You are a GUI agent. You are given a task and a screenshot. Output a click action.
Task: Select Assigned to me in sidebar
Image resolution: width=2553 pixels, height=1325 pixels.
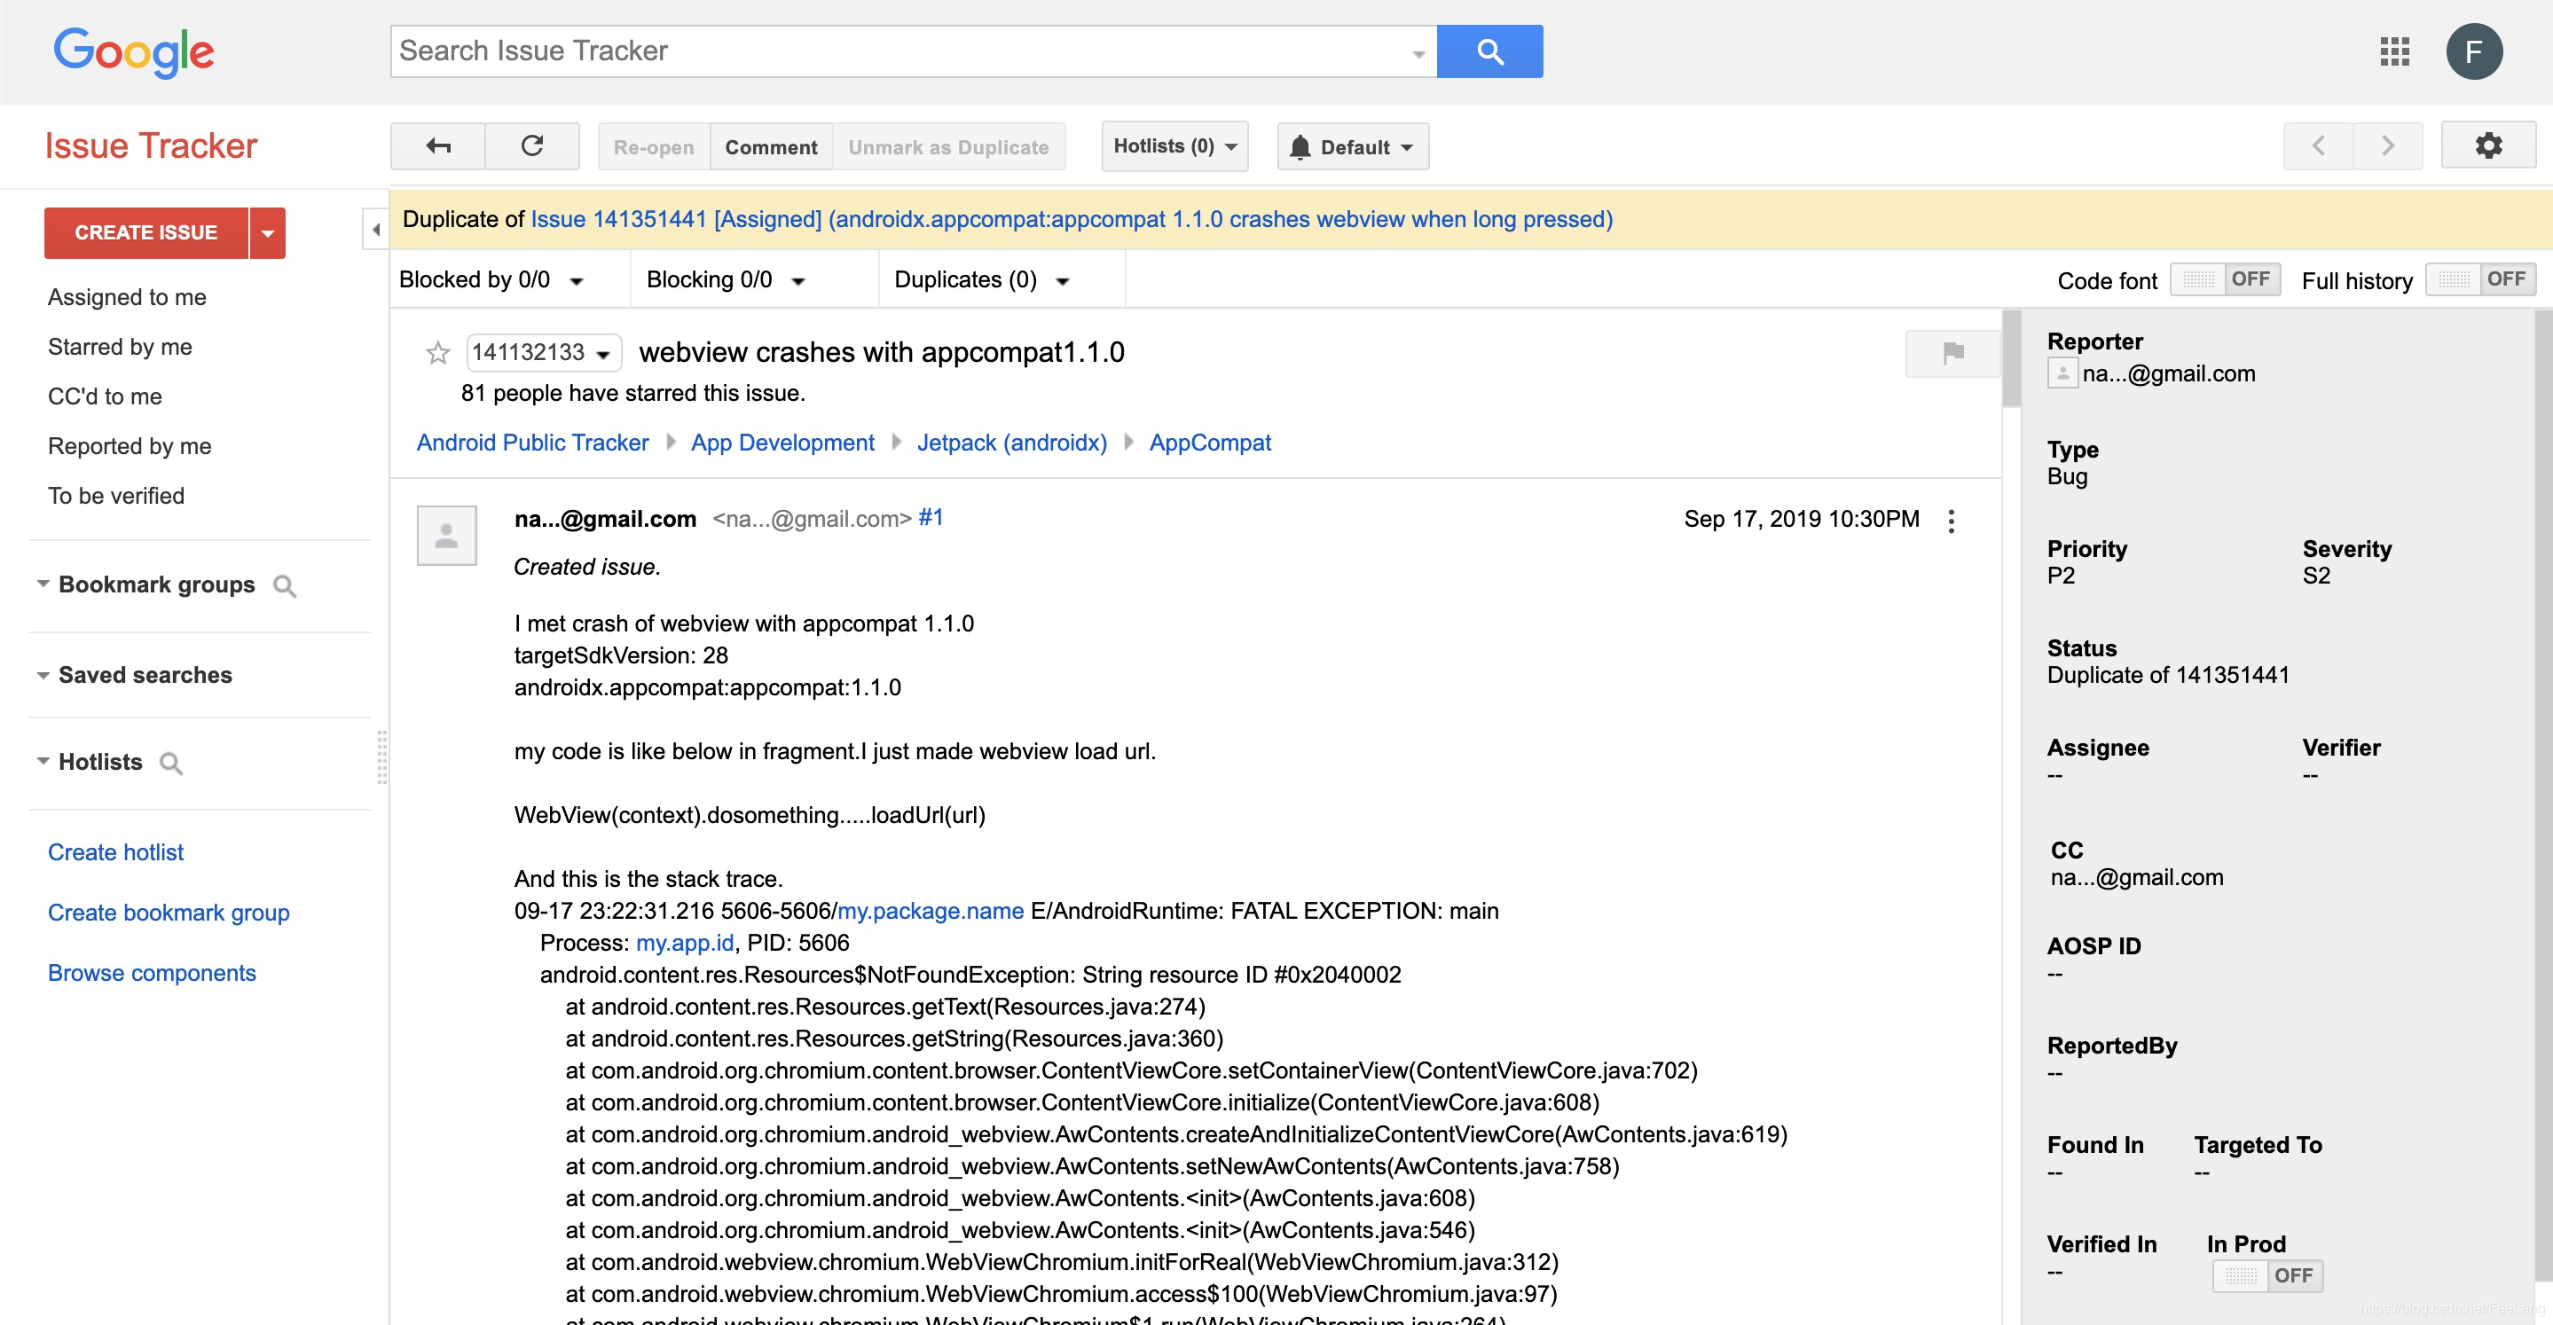[127, 297]
